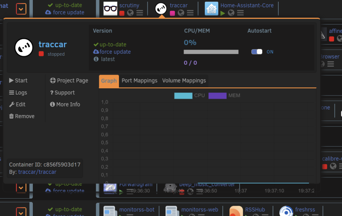Click freshrss container name
This screenshot has width=342, height=216.
(x=305, y=209)
